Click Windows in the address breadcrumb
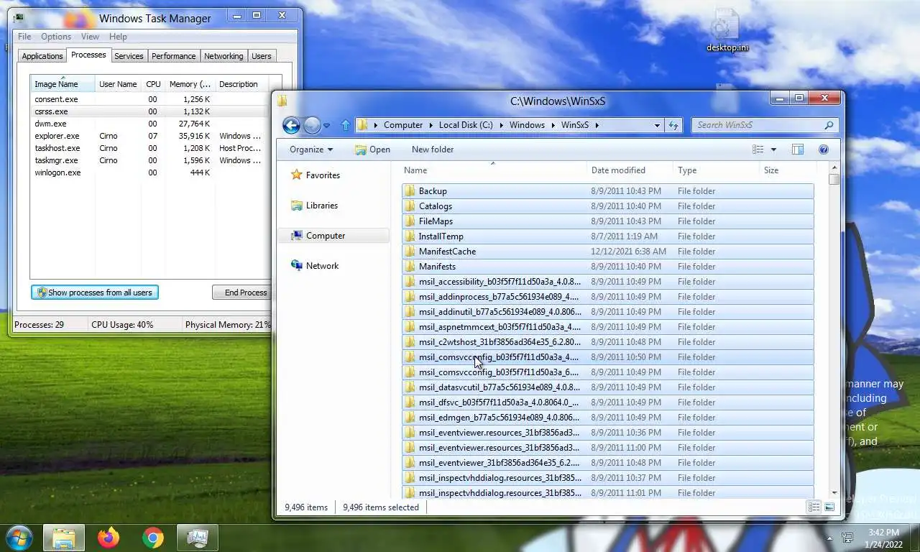Viewport: 920px width, 552px height. point(527,125)
